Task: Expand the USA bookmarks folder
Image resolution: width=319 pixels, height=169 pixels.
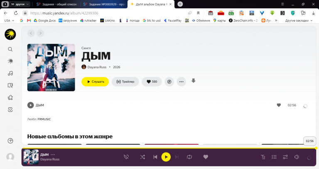Action: pos(9,20)
